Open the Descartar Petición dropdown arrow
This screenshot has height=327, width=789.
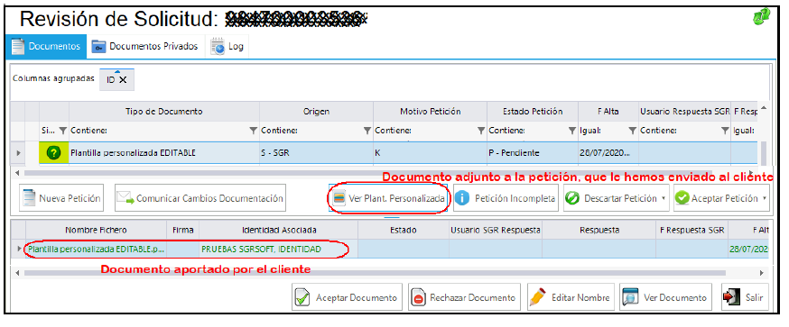click(x=664, y=199)
